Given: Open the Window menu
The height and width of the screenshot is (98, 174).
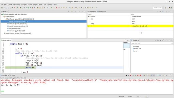Looking at the screenshot, I should (50, 5).
